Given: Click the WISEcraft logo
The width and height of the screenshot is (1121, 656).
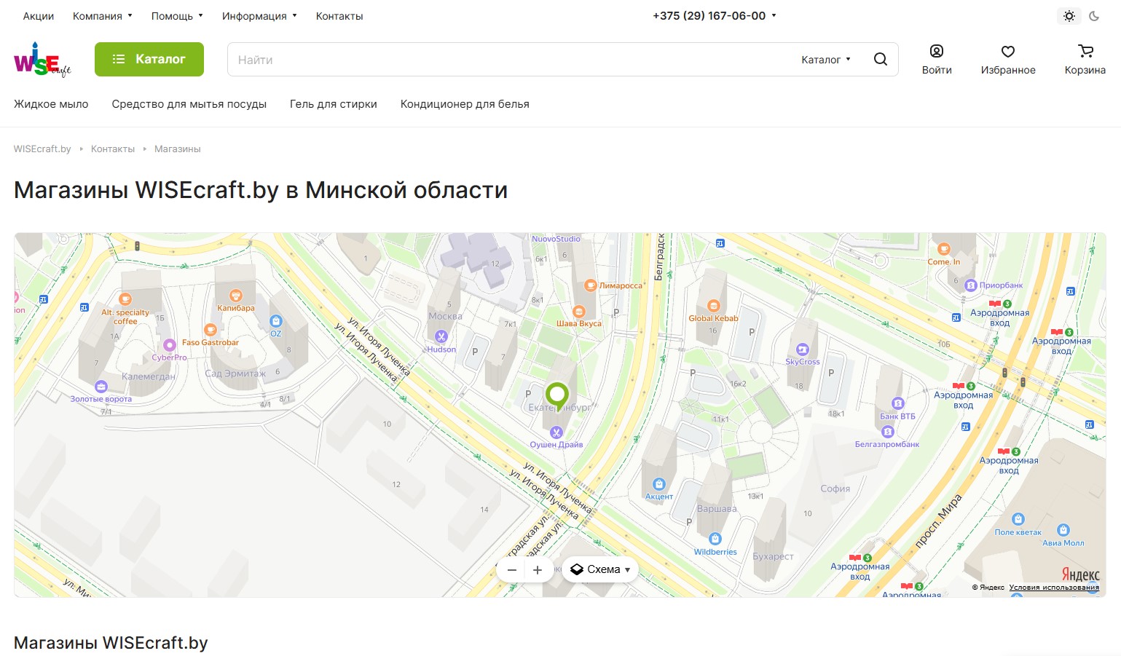Looking at the screenshot, I should (x=42, y=60).
